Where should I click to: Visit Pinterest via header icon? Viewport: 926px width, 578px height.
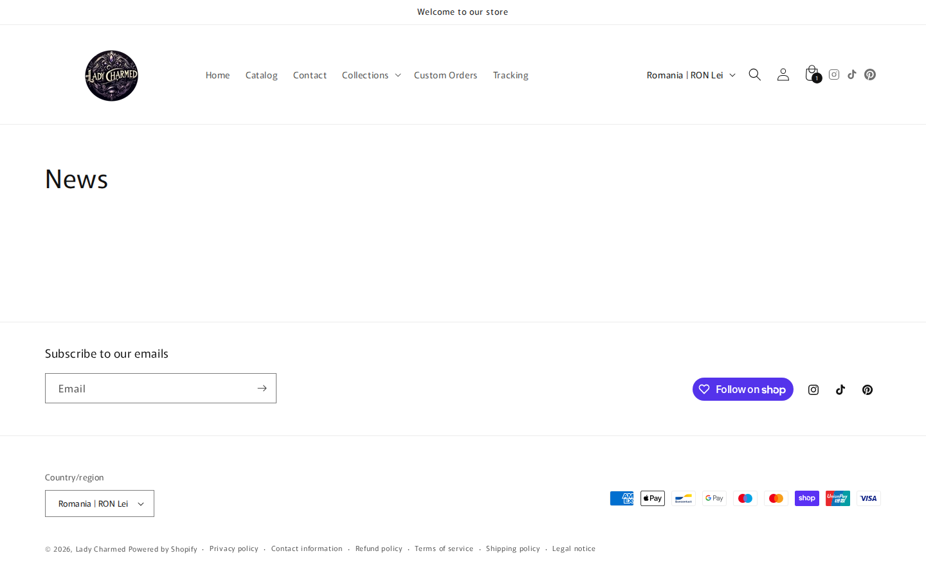click(870, 74)
